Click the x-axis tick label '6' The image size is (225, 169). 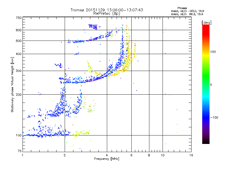tap(131, 155)
